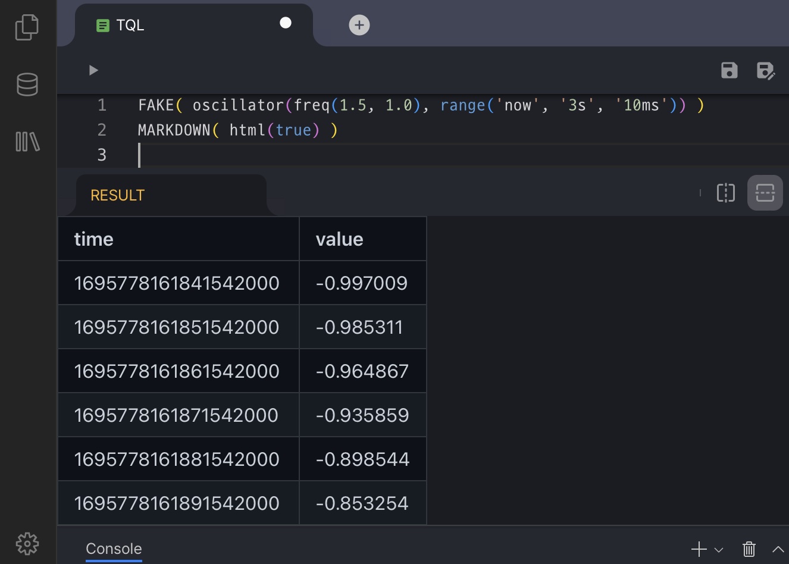Open the Console tab

pyautogui.click(x=114, y=549)
